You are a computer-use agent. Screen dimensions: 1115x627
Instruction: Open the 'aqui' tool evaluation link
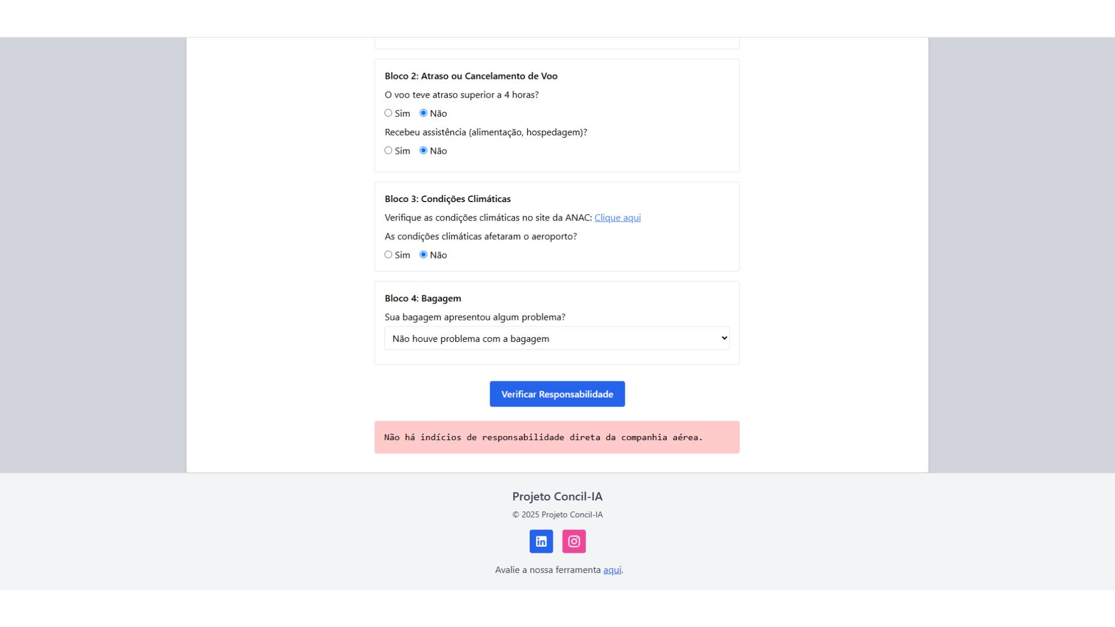[612, 570]
